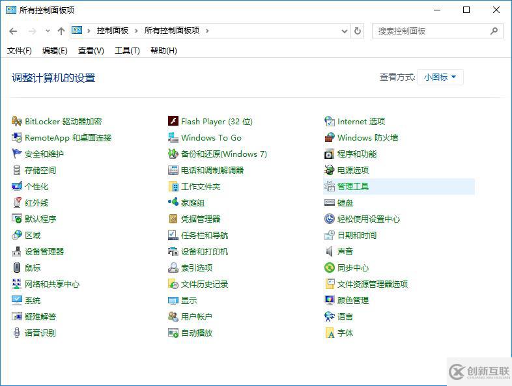Screen dimensions: 512x386
Task: Open the 安全和维护 flag icon
Action: (x=17, y=154)
